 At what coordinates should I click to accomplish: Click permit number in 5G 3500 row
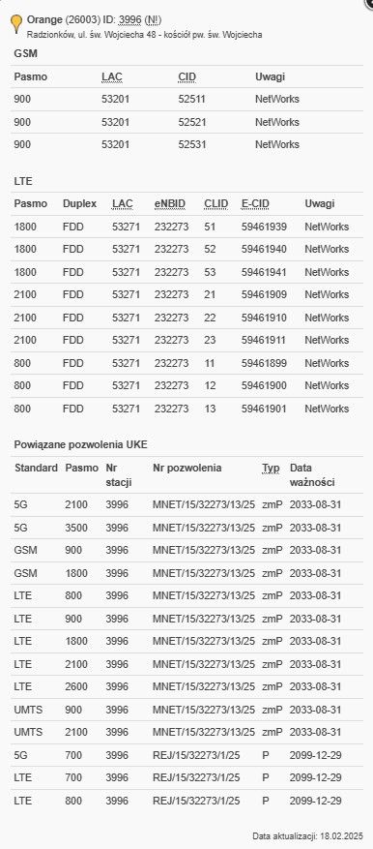(x=203, y=528)
